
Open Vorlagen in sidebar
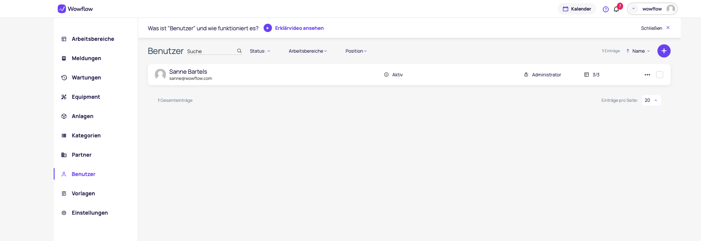(x=83, y=194)
